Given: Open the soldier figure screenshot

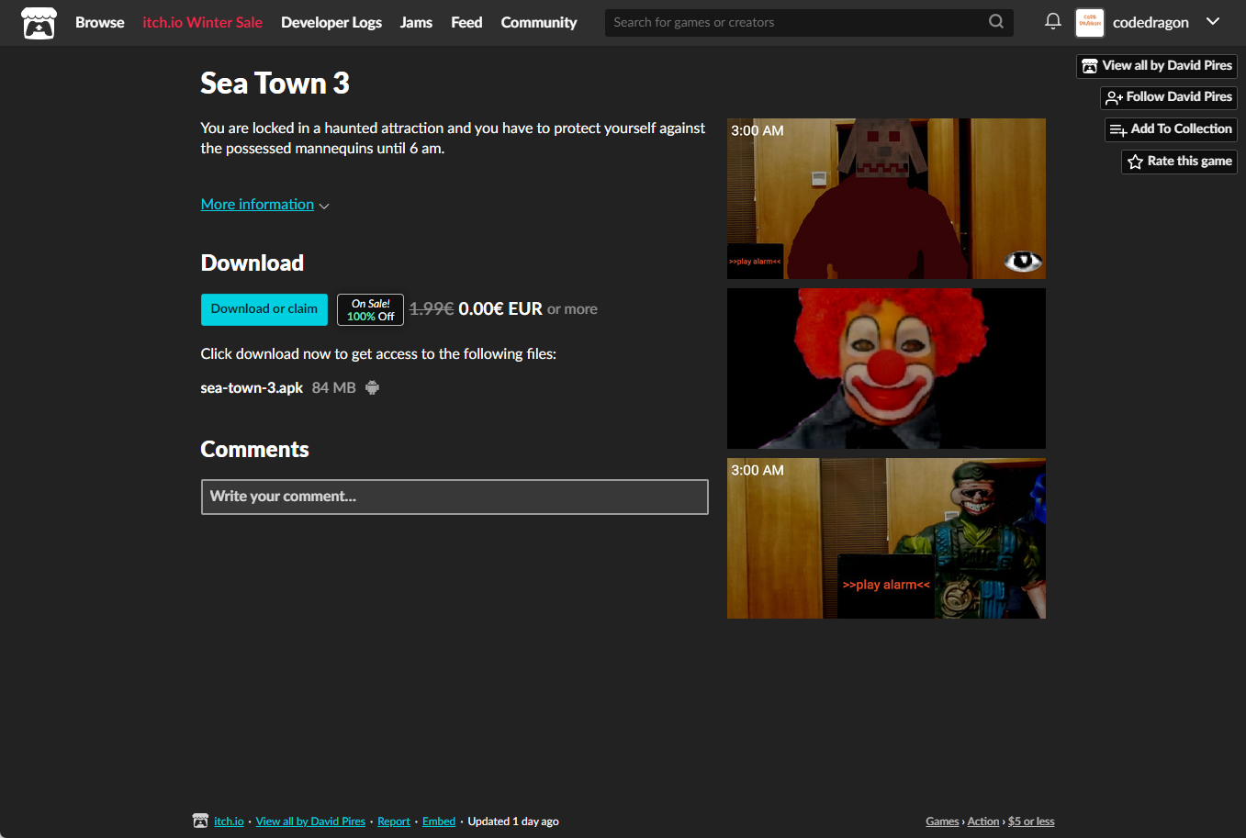Looking at the screenshot, I should 886,538.
